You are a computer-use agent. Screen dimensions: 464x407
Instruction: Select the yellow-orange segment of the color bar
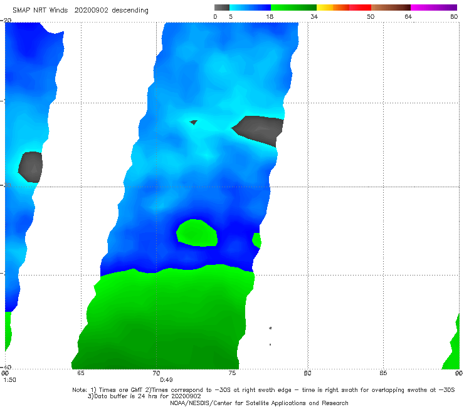tap(333, 8)
